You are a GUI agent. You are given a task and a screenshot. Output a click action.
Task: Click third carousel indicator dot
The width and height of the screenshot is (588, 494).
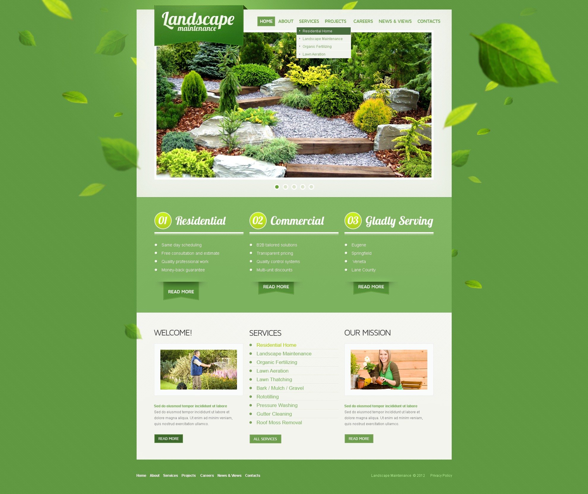295,187
